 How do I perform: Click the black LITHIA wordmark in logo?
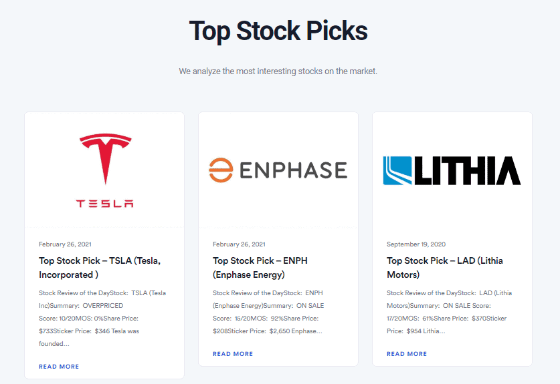[468, 170]
